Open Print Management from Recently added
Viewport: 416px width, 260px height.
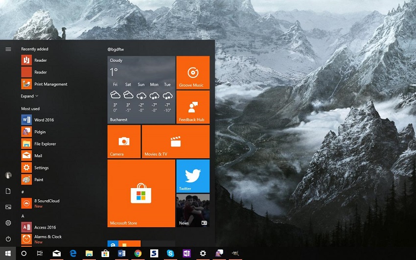coord(50,84)
